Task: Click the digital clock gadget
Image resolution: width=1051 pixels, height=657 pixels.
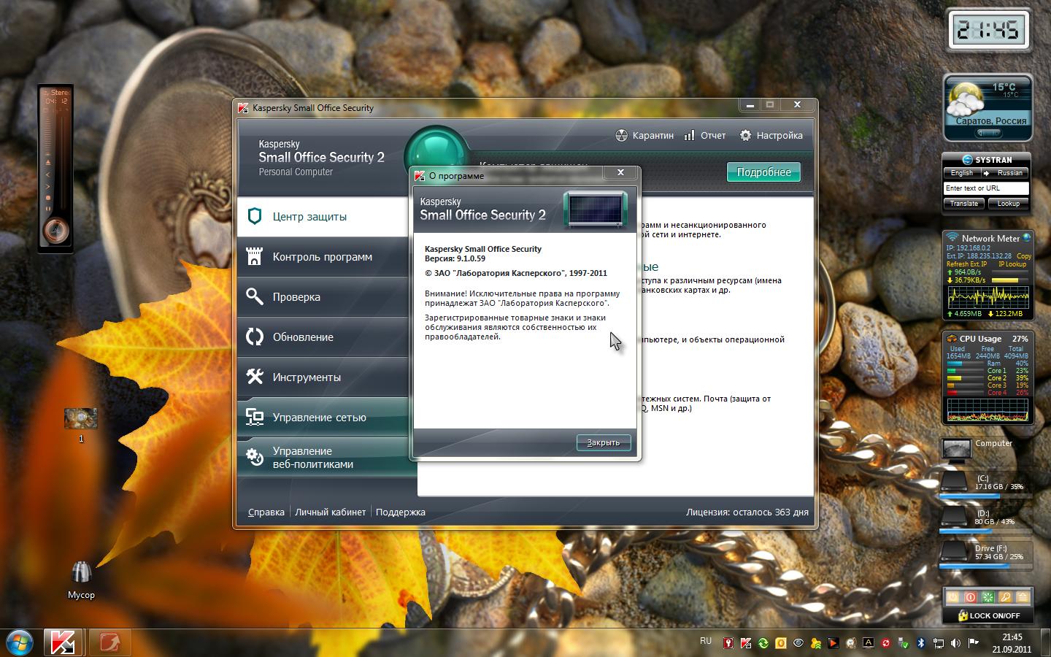Action: 988,30
